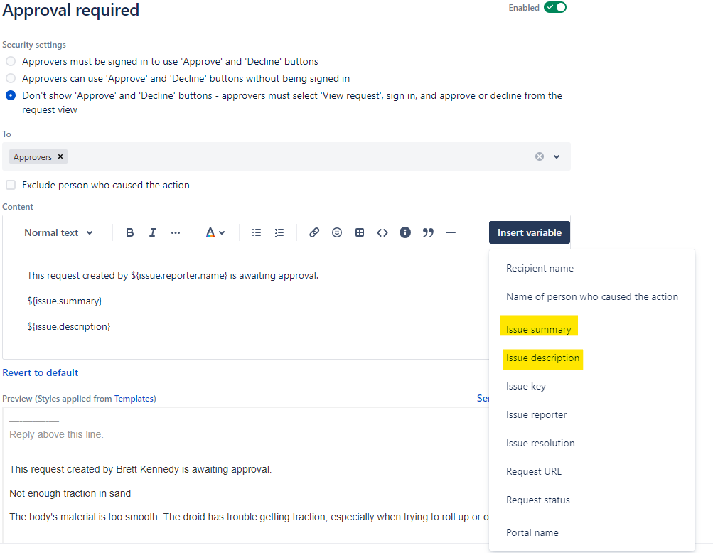Image resolution: width=713 pixels, height=553 pixels.
Task: Click the Insert variable button
Action: click(529, 232)
